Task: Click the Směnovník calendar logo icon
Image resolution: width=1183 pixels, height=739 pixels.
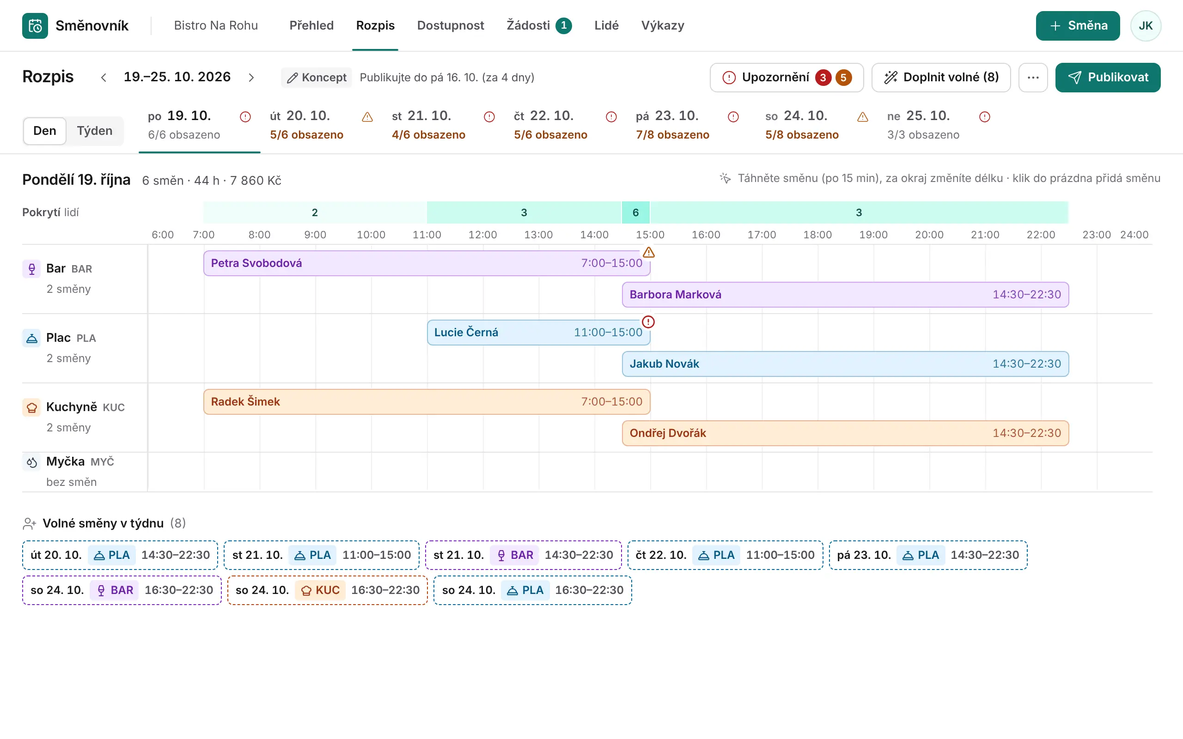Action: pos(35,25)
